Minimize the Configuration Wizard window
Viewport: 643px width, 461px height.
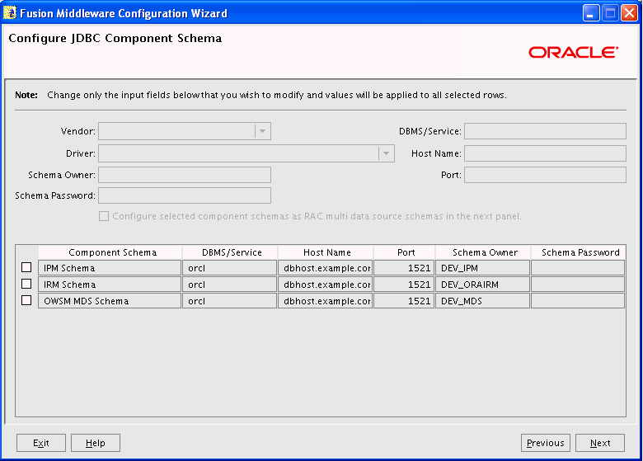tap(590, 13)
